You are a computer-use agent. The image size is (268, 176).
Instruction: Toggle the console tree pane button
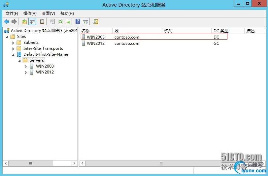coord(32,22)
